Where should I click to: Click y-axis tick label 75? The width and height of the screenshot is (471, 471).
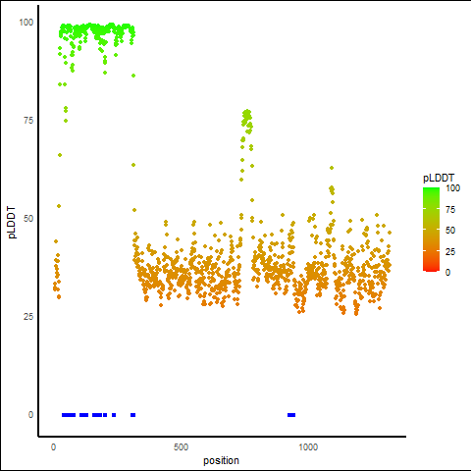point(28,121)
